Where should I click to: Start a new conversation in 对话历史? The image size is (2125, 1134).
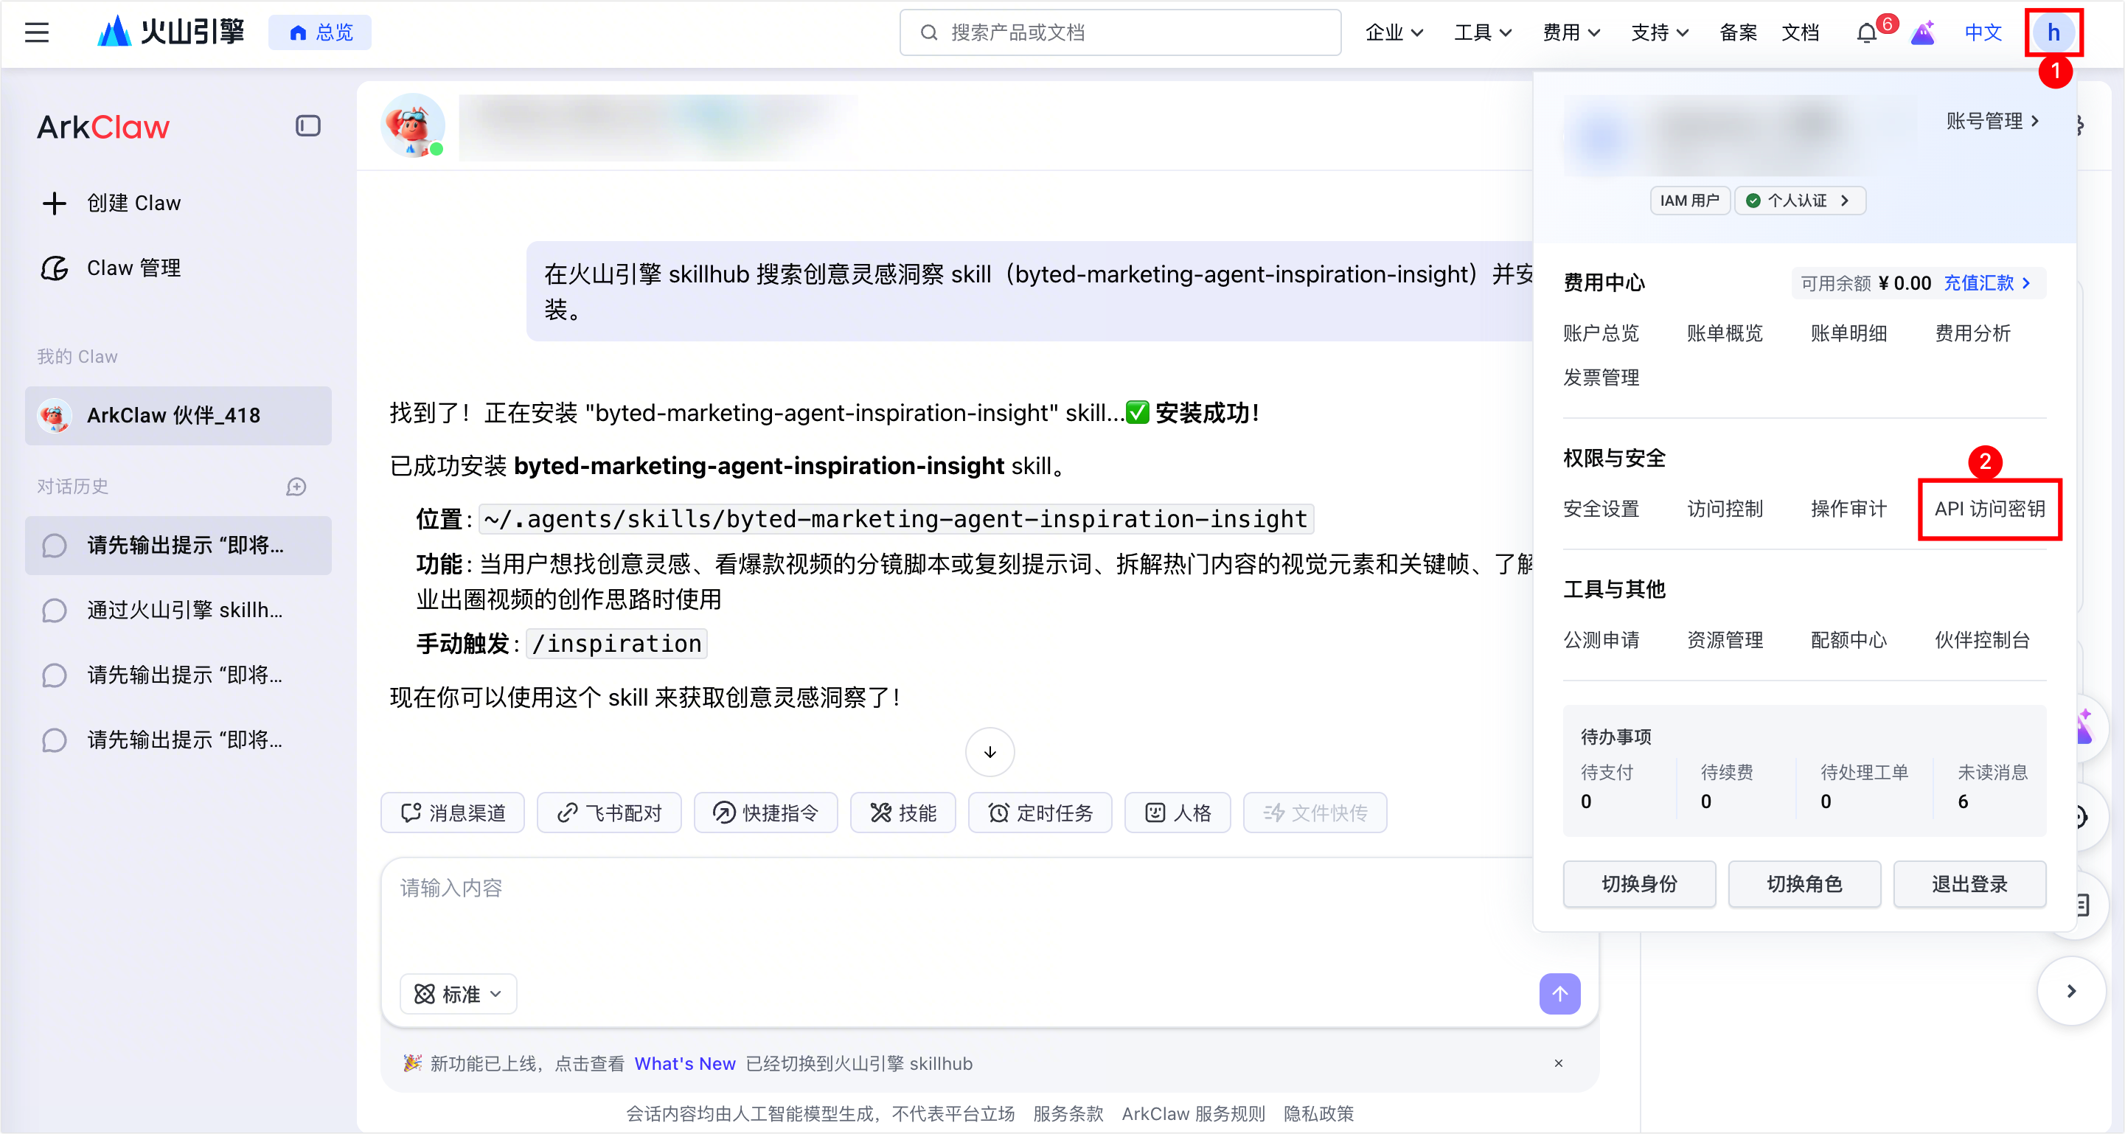tap(296, 487)
